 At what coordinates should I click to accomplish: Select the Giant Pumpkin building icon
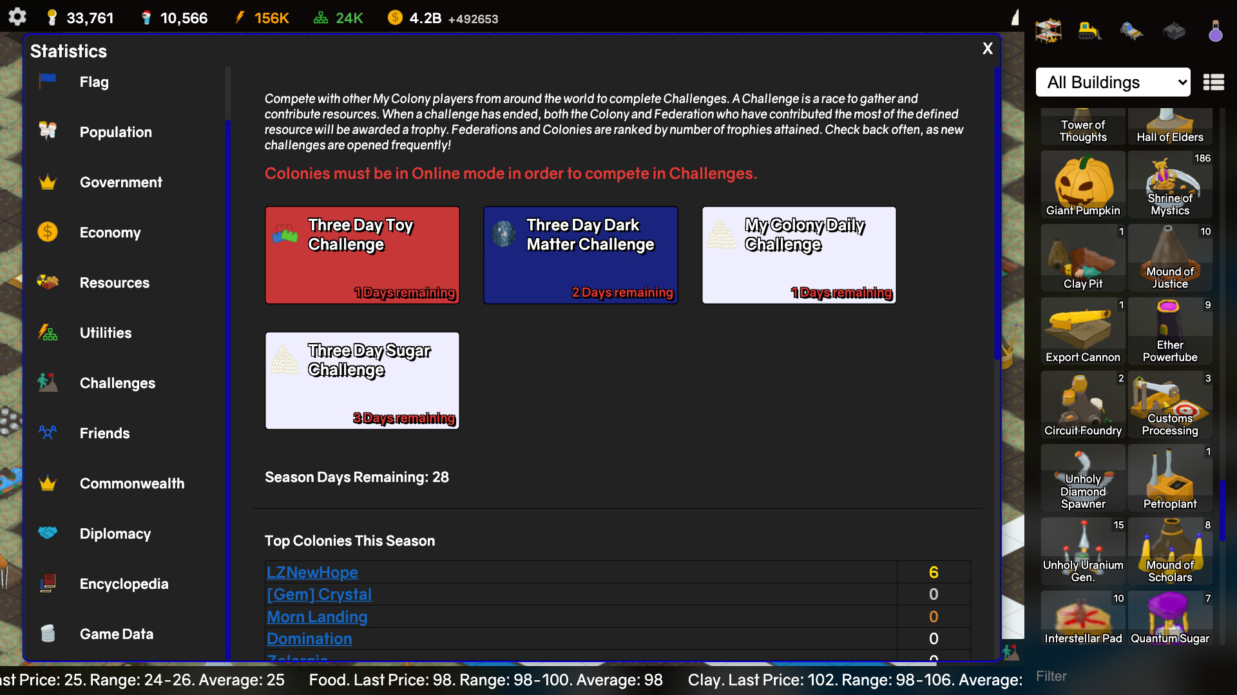(x=1082, y=185)
